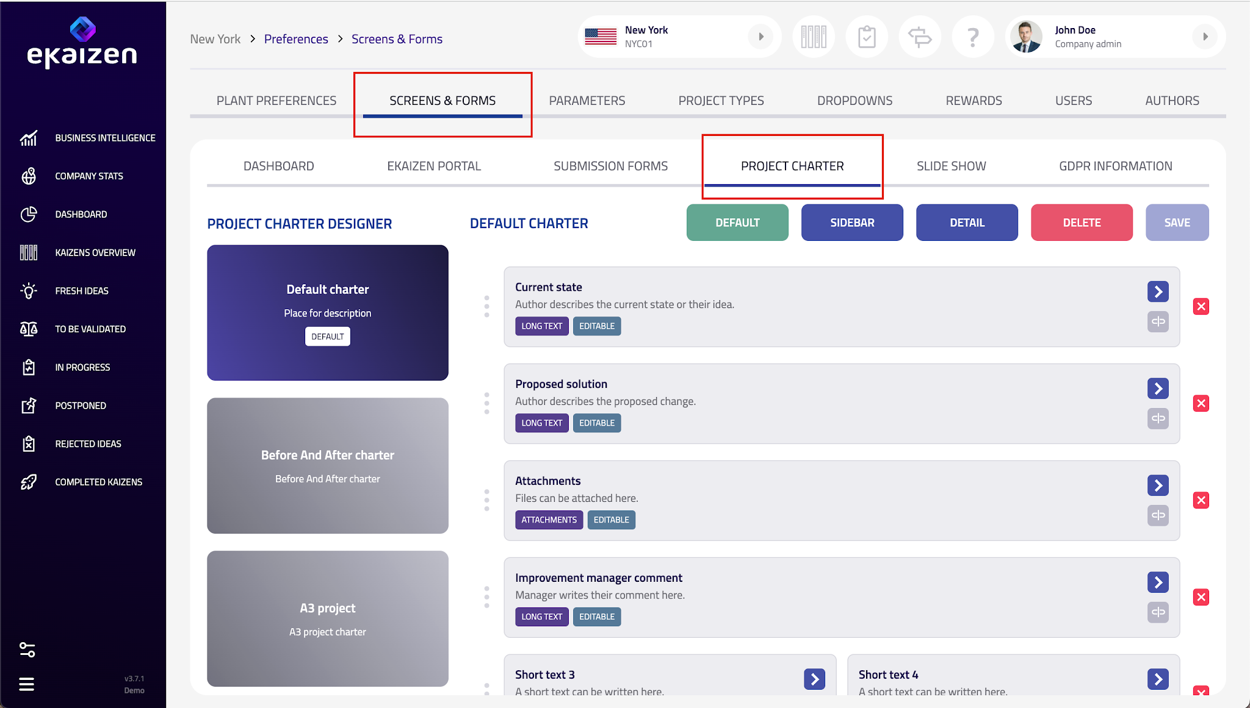Open the Project Types tab
1250x708 pixels.
[721, 101]
